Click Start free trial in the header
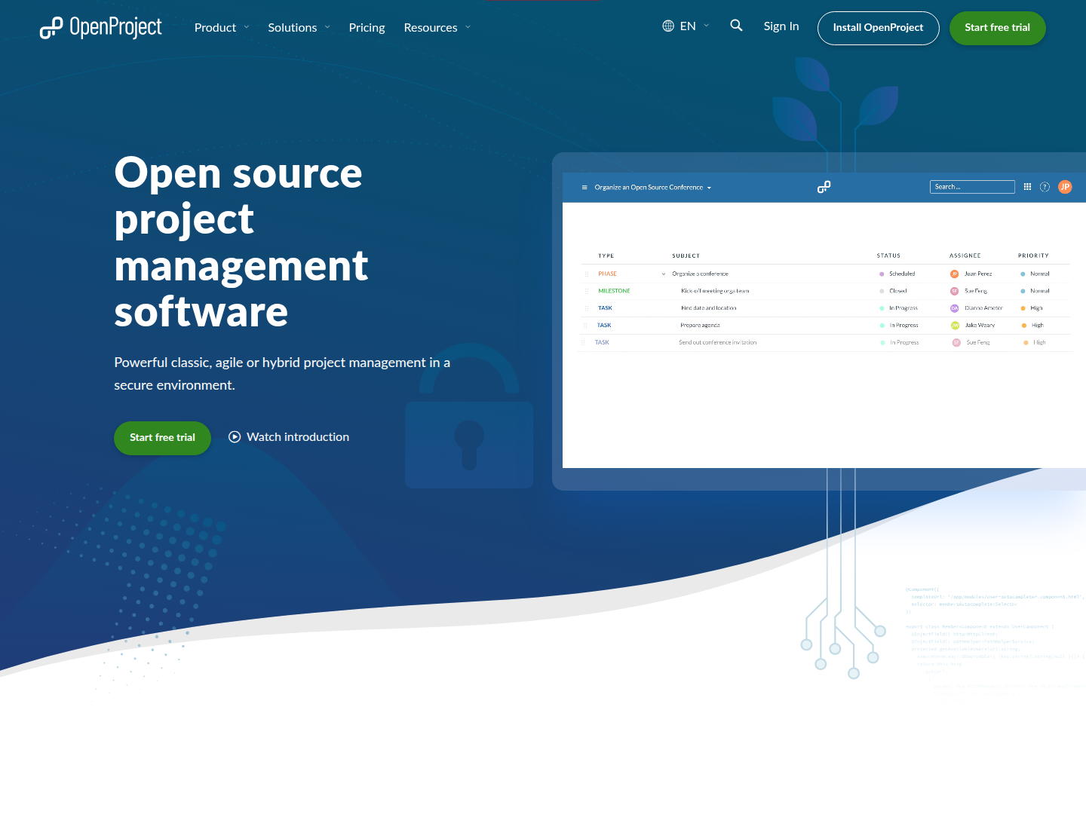The height and width of the screenshot is (814, 1086). tap(997, 28)
